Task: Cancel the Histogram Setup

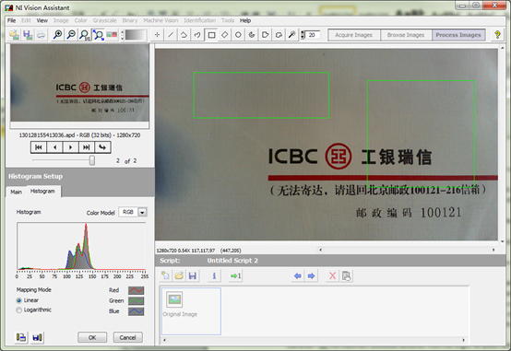Action: 127,337
